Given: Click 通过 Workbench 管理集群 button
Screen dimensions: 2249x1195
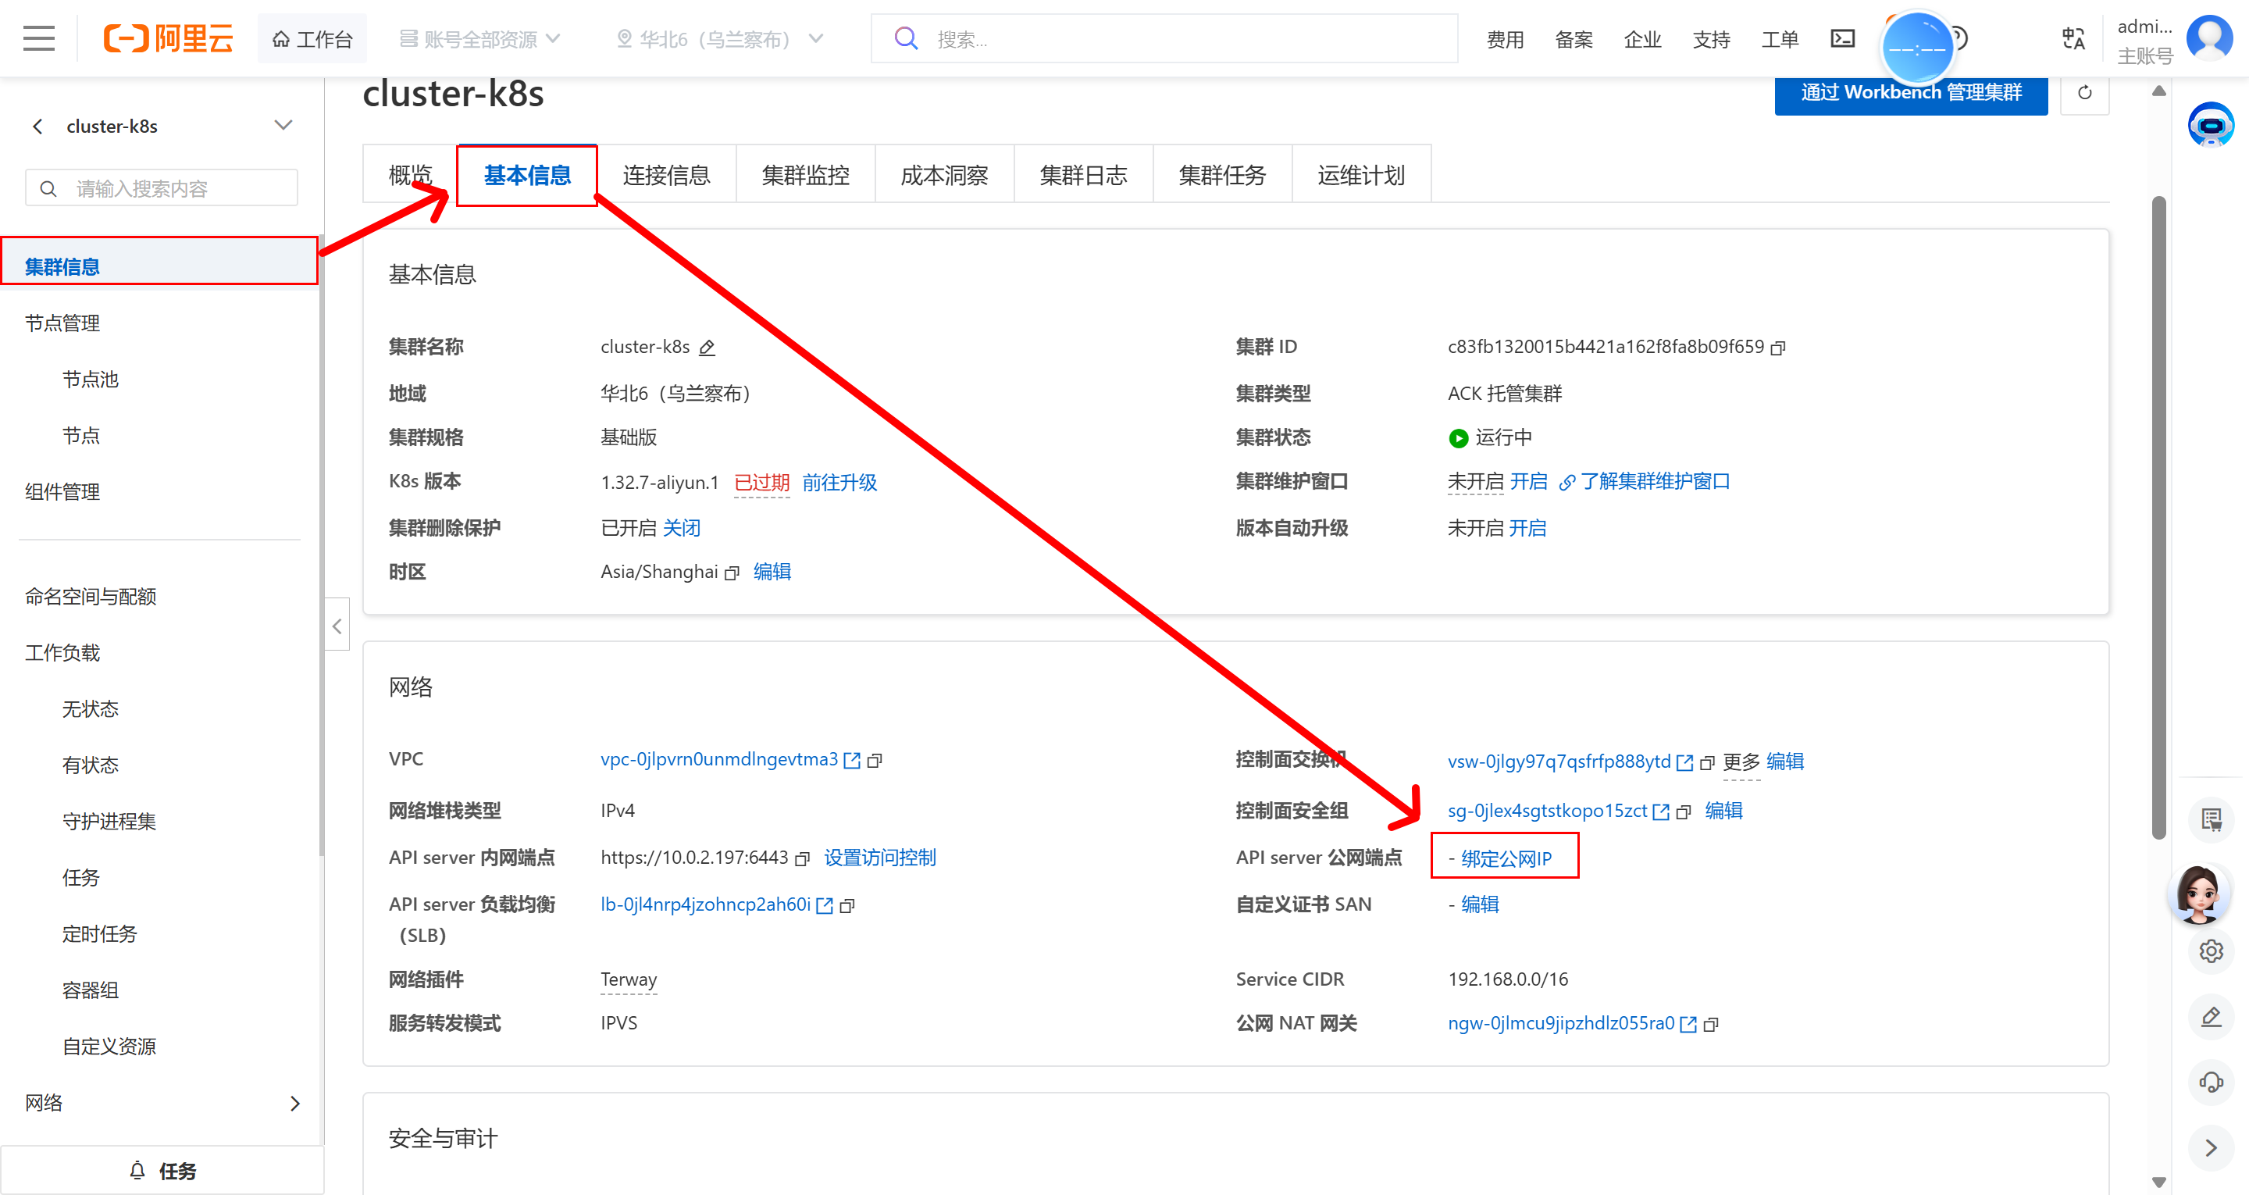Looking at the screenshot, I should (x=1911, y=93).
